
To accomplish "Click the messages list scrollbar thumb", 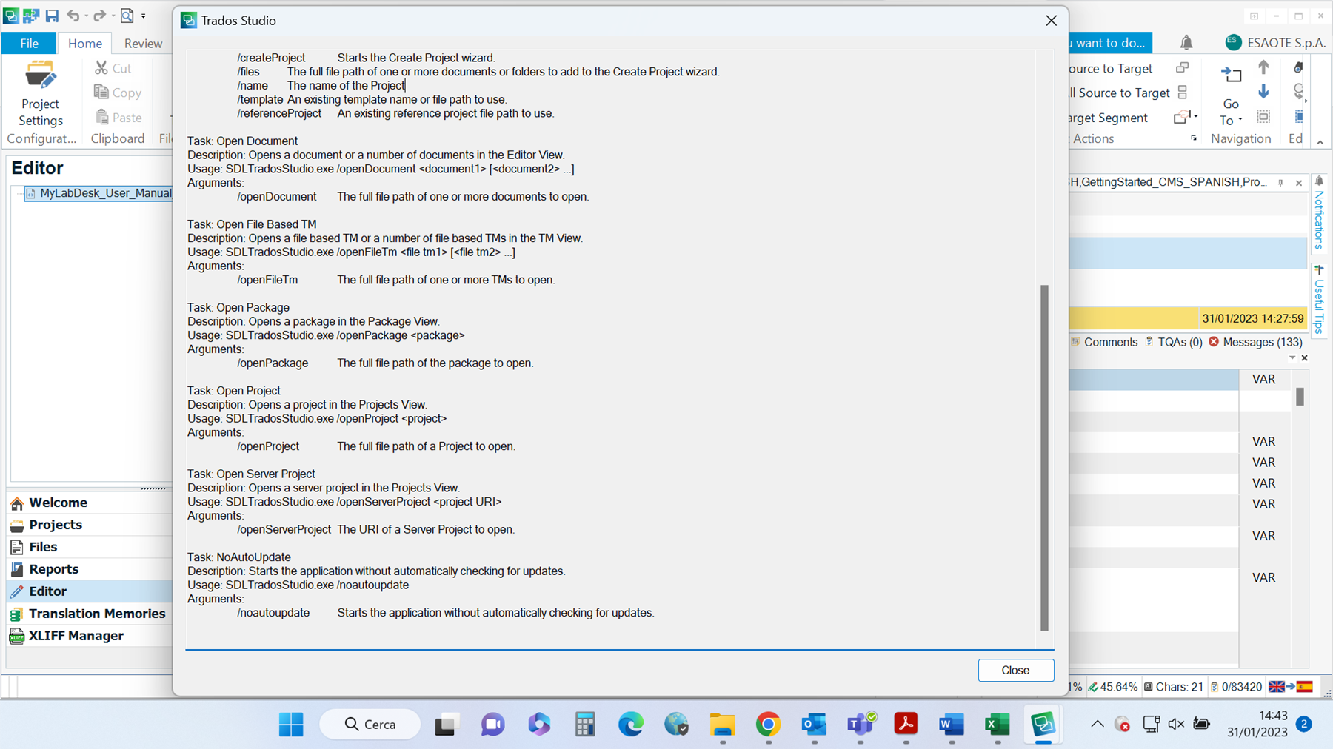I will point(1300,397).
